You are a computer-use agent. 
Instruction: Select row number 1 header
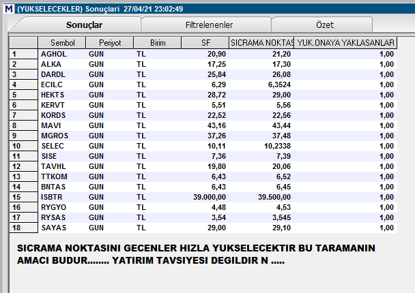pyautogui.click(x=24, y=54)
